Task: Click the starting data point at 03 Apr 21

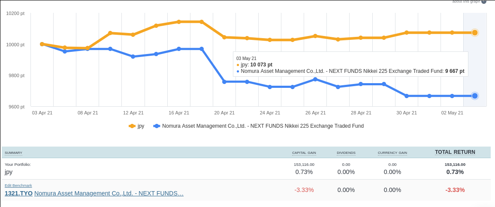Action: 42,44
